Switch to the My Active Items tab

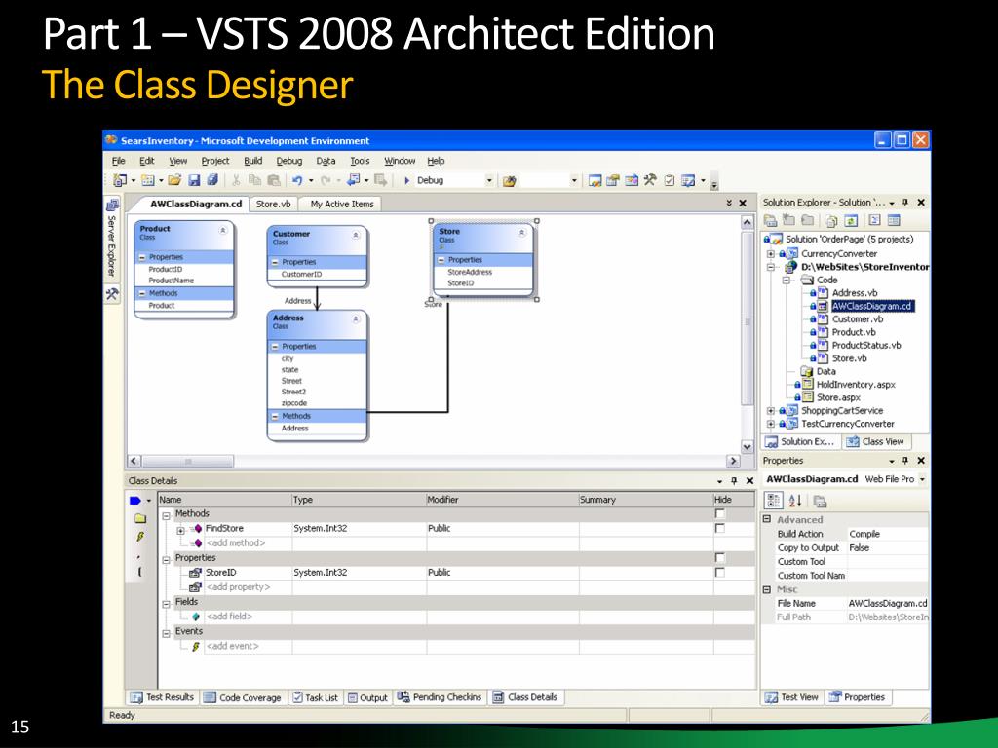342,205
